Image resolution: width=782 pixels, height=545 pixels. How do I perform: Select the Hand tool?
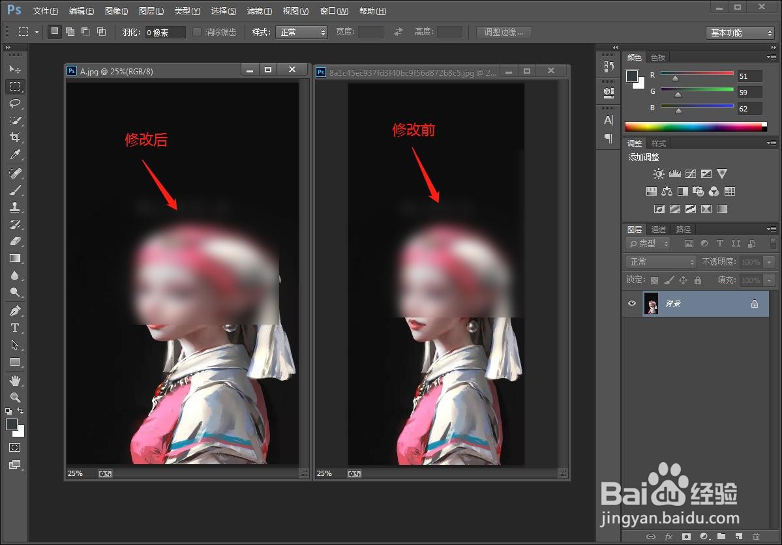click(15, 381)
